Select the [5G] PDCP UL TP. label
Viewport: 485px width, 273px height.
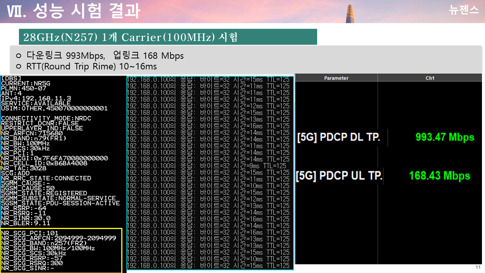339,176
